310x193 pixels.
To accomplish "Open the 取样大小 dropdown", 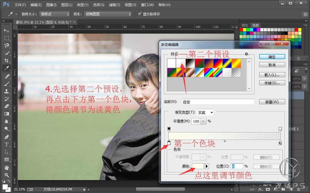I will click(x=55, y=14).
